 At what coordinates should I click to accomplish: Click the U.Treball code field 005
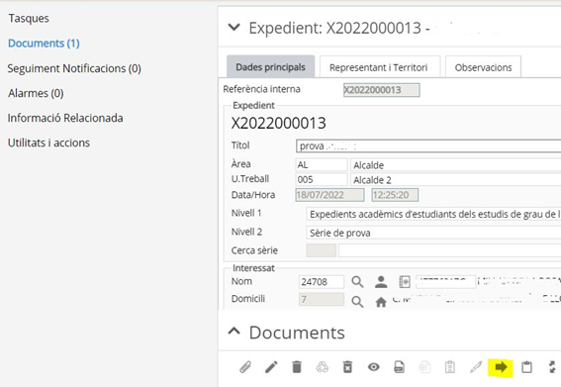tap(322, 179)
